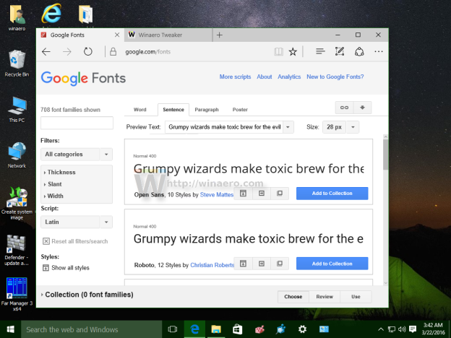
Task: Select This PC desktop icon
Action: click(x=17, y=109)
